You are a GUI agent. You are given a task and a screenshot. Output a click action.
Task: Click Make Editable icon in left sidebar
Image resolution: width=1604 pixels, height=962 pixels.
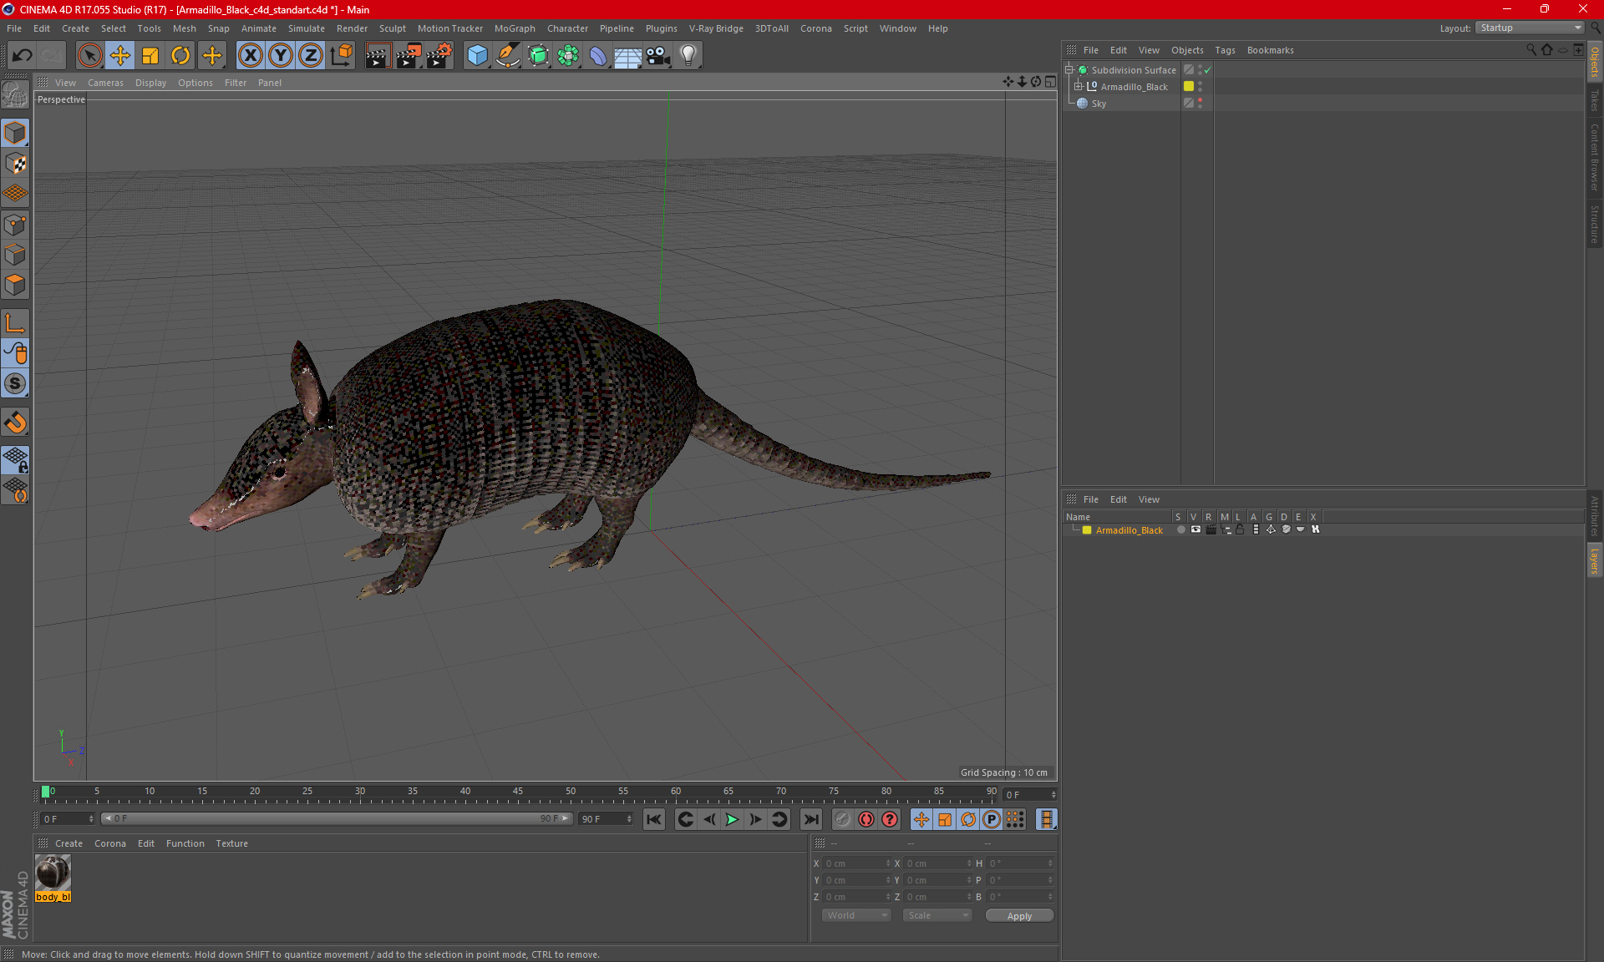tap(15, 94)
